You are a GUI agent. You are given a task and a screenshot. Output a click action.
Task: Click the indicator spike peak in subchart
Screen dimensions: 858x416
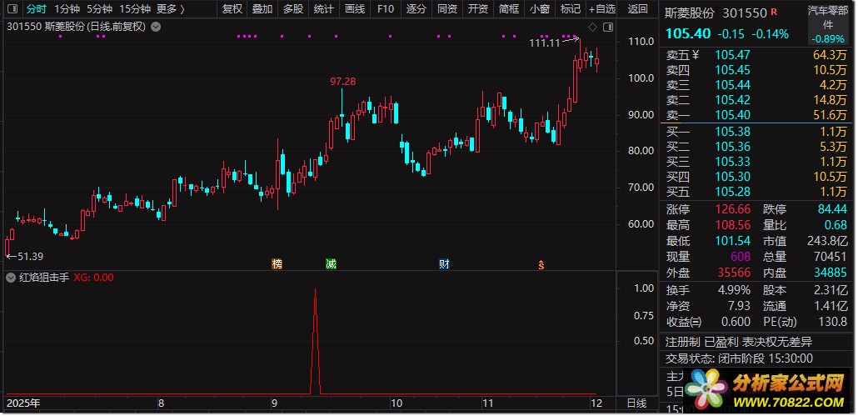tap(315, 290)
